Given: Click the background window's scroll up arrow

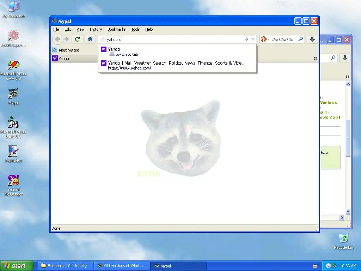Looking at the screenshot, I should click(348, 84).
